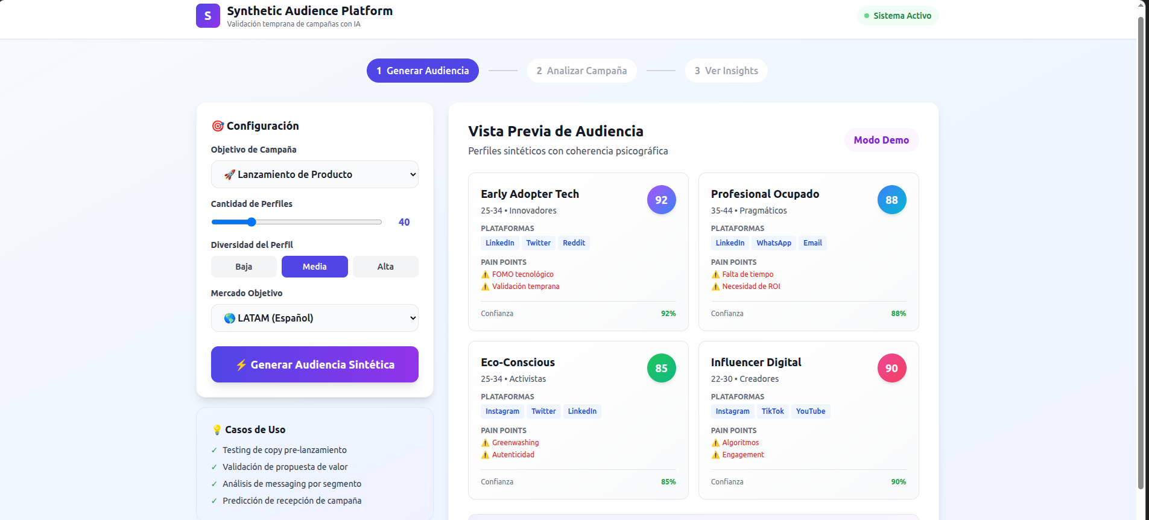Select step 1 Generar Audiencia
The height and width of the screenshot is (520, 1149).
[x=422, y=71]
